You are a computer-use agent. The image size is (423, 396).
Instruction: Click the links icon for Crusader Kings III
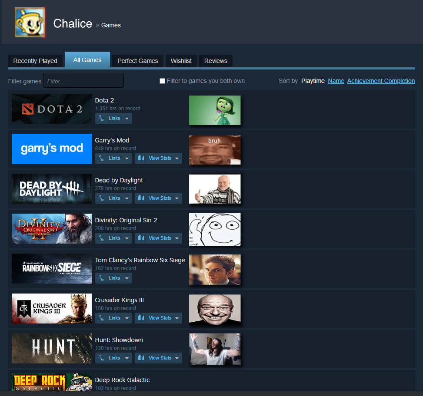click(101, 318)
